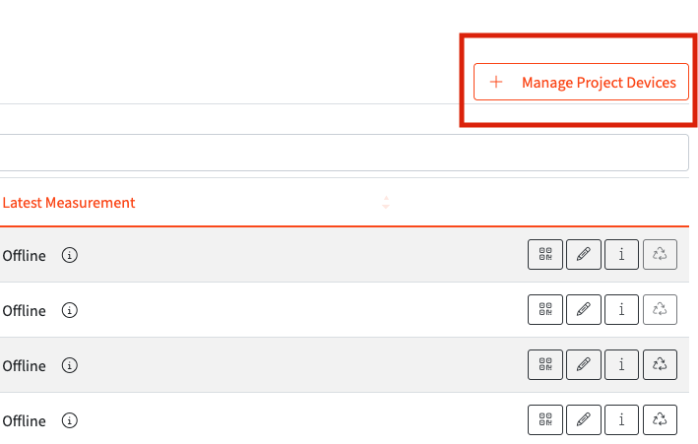Toggle the Latest Measurement sort arrows

[386, 203]
